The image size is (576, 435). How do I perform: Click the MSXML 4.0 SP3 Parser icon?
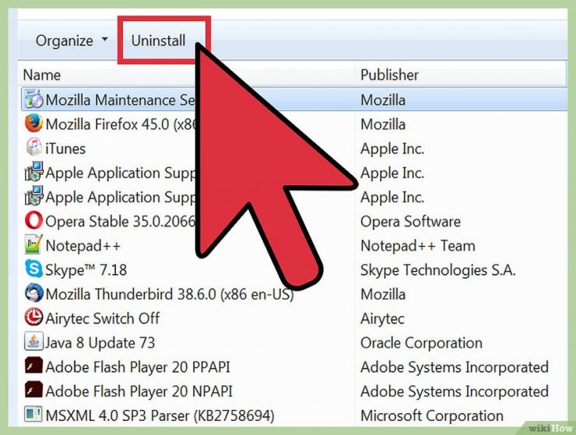(x=33, y=415)
